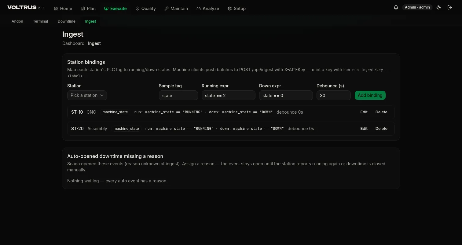Click the machine_state tag in ST-20 row

(x=126, y=129)
